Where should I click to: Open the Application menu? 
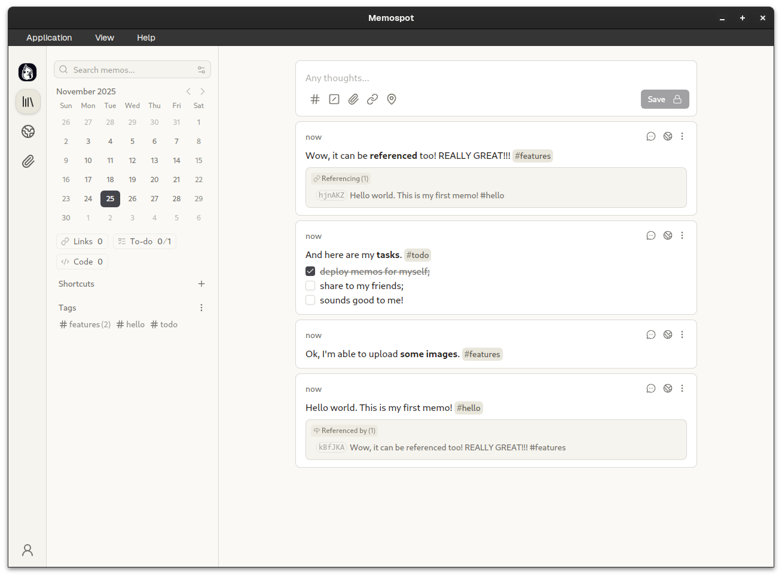(49, 38)
